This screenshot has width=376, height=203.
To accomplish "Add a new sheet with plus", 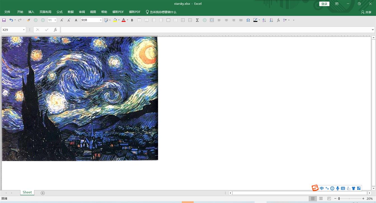I will [43, 193].
